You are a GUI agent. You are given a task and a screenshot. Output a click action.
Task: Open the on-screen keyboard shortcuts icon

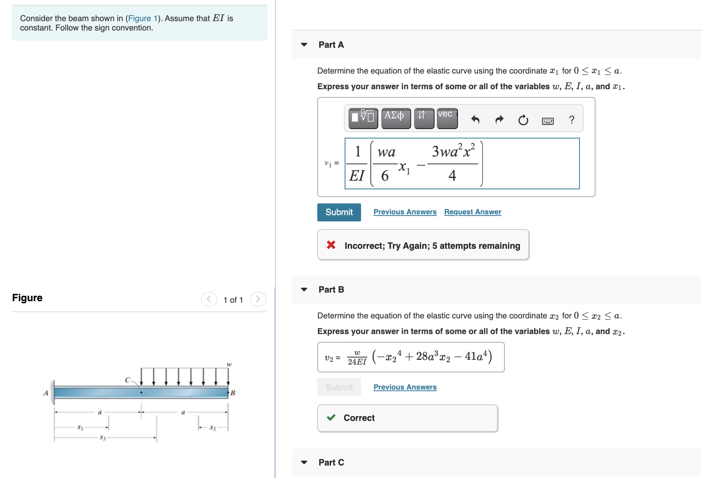[547, 120]
